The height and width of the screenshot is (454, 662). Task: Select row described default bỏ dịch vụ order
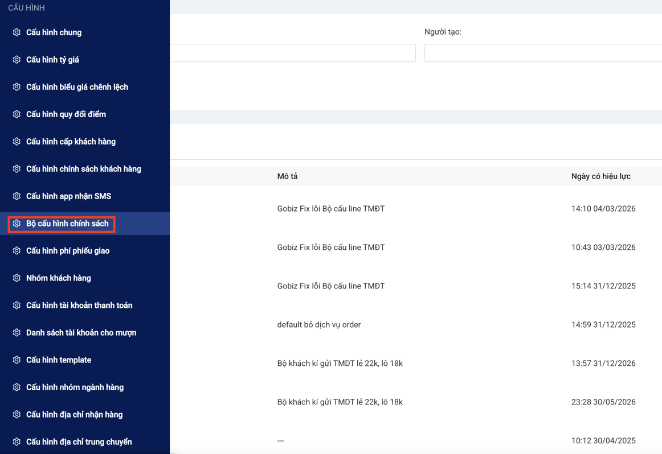coord(318,325)
